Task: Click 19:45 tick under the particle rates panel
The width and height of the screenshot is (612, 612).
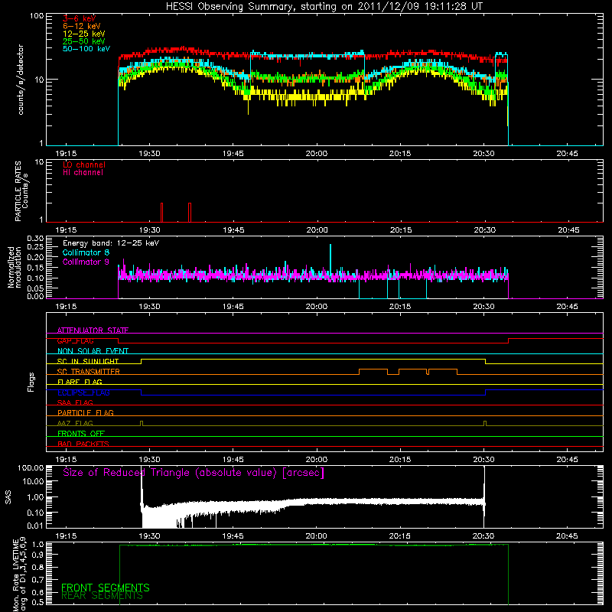Action: click(x=233, y=230)
